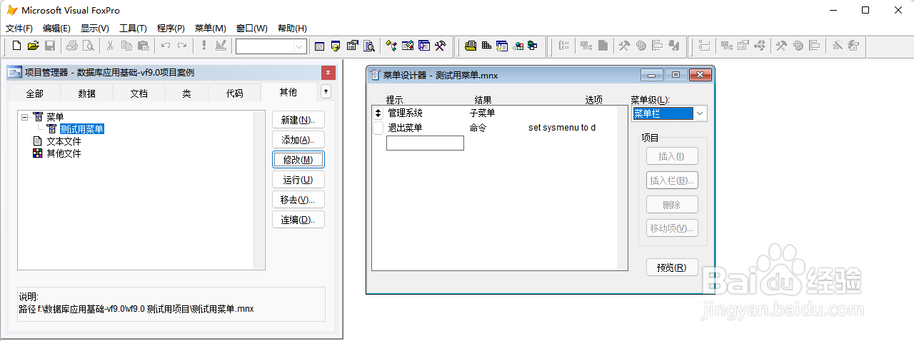Screen dimensions: 914x341
Task: Click the 预览(R) button
Action: point(672,268)
